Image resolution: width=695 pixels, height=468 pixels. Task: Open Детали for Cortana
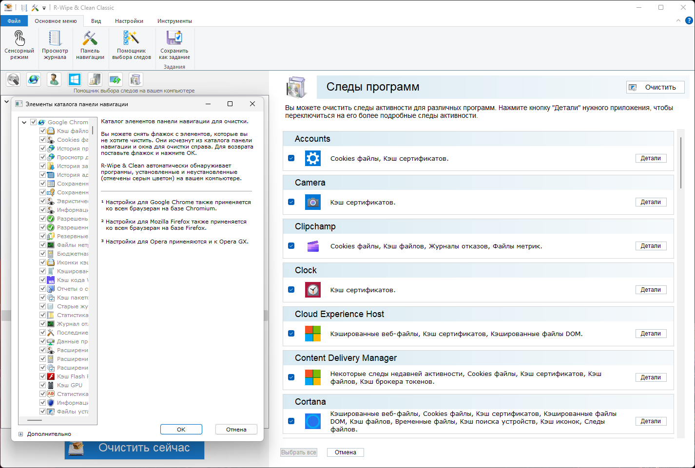coord(651,421)
